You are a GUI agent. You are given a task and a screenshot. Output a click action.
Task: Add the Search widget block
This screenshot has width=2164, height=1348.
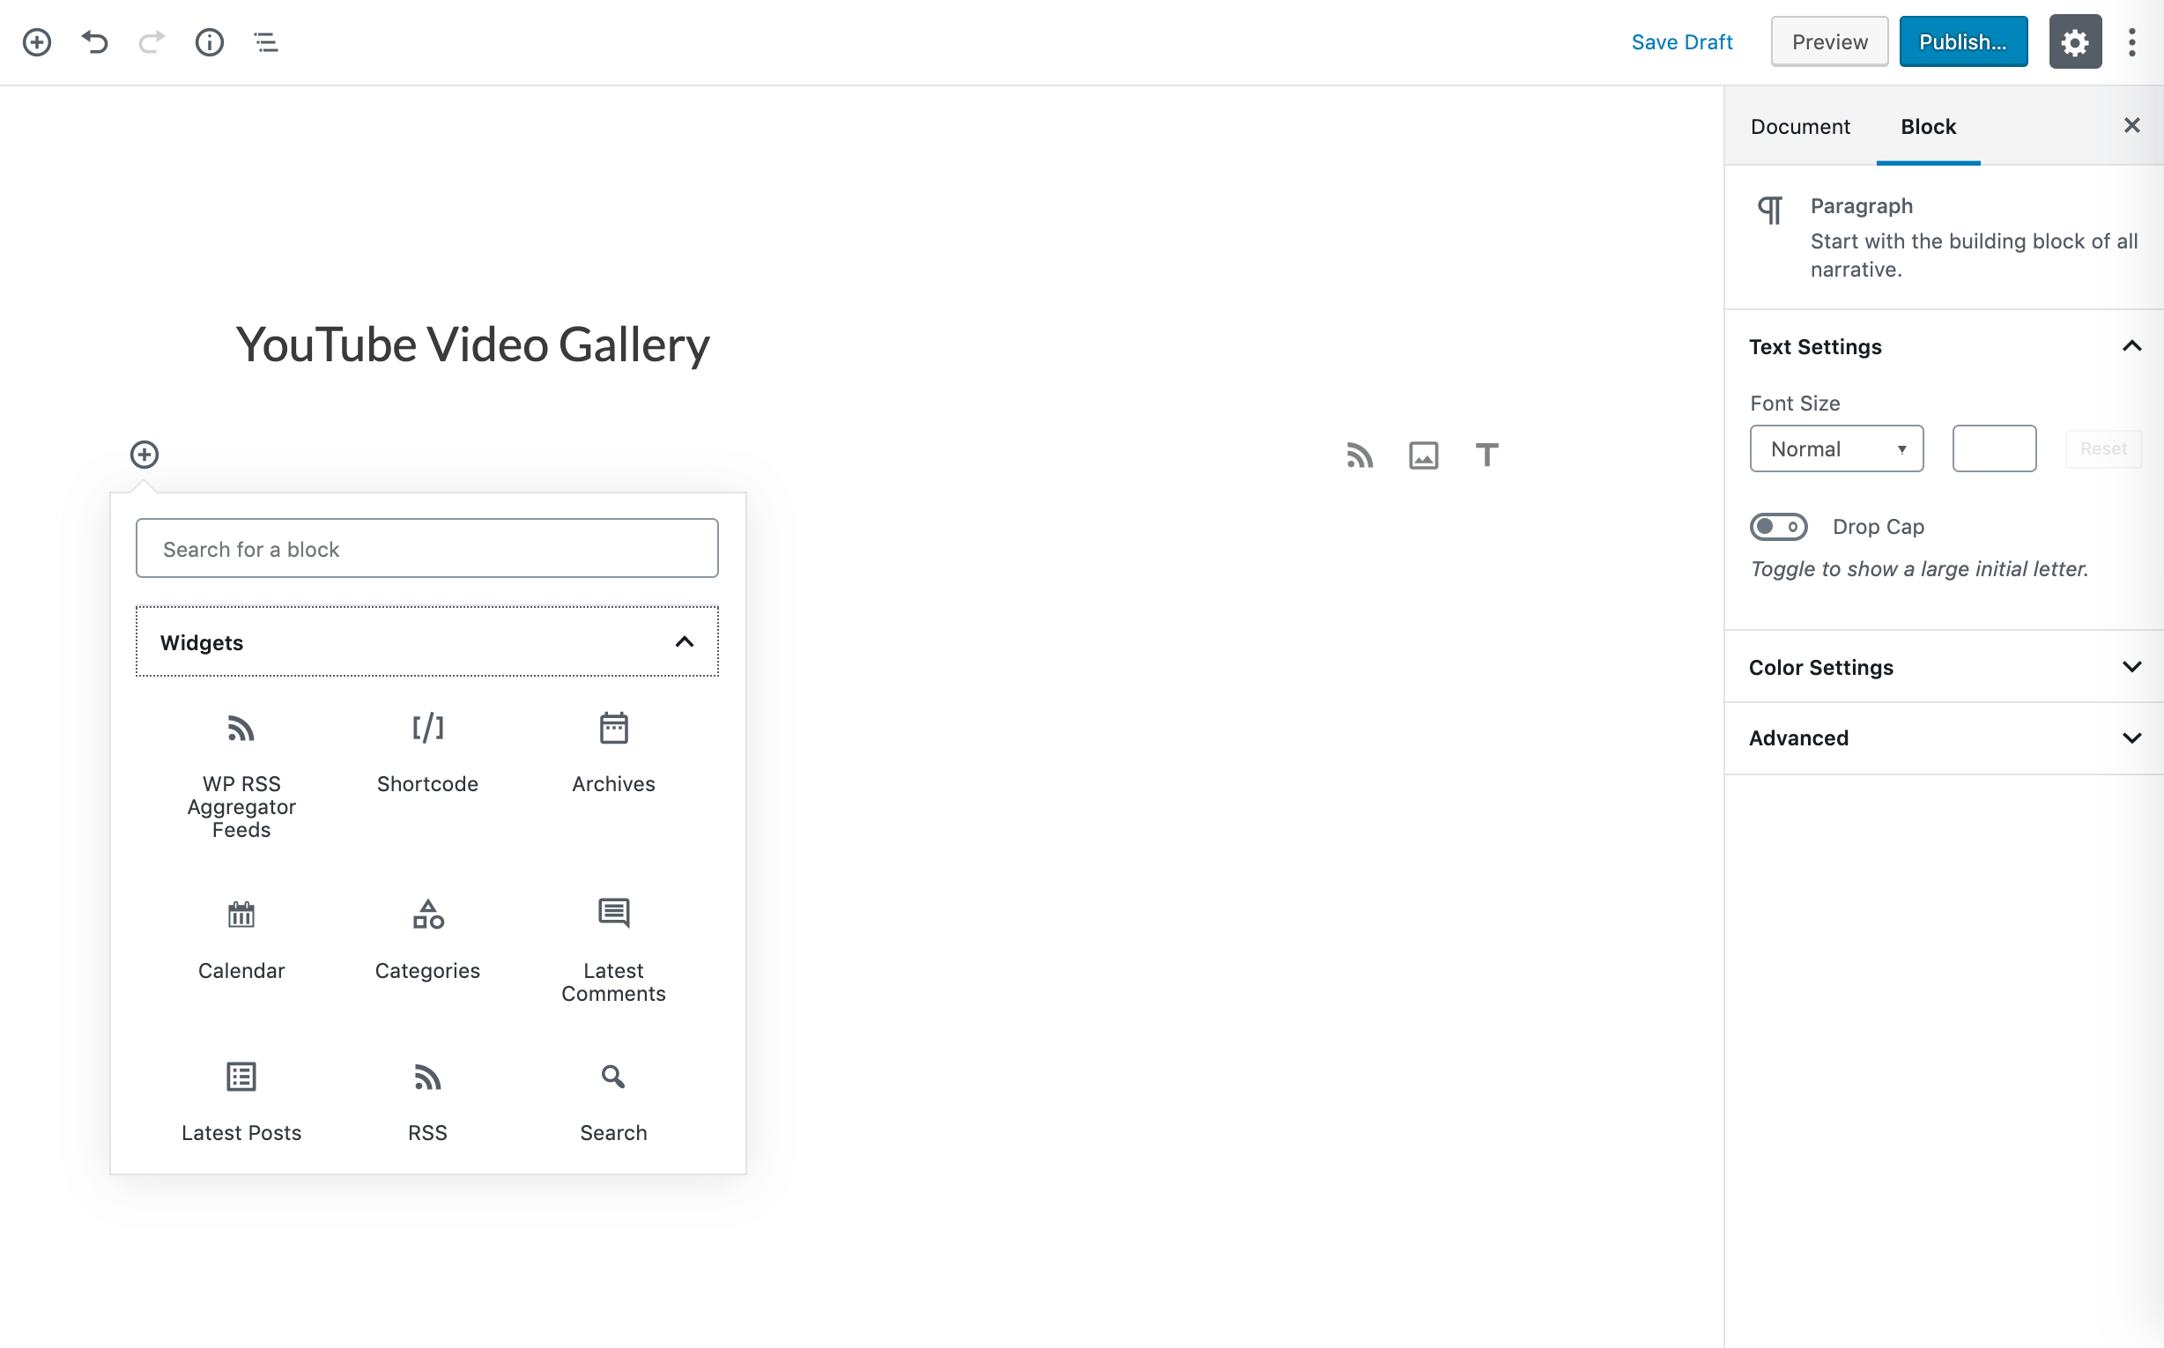(x=613, y=1102)
